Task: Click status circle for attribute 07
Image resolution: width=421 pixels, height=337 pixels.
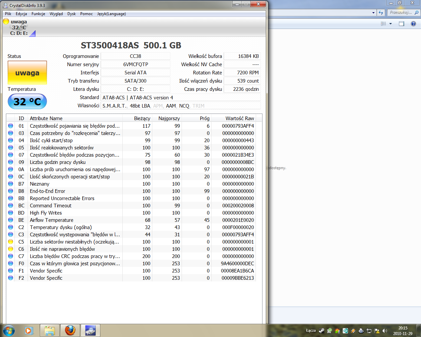Action: click(x=11, y=155)
